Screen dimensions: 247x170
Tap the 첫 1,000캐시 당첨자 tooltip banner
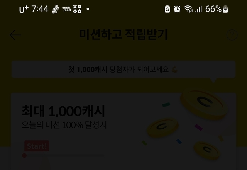click(x=123, y=70)
